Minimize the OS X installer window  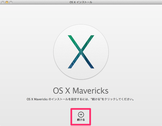point(7,2)
